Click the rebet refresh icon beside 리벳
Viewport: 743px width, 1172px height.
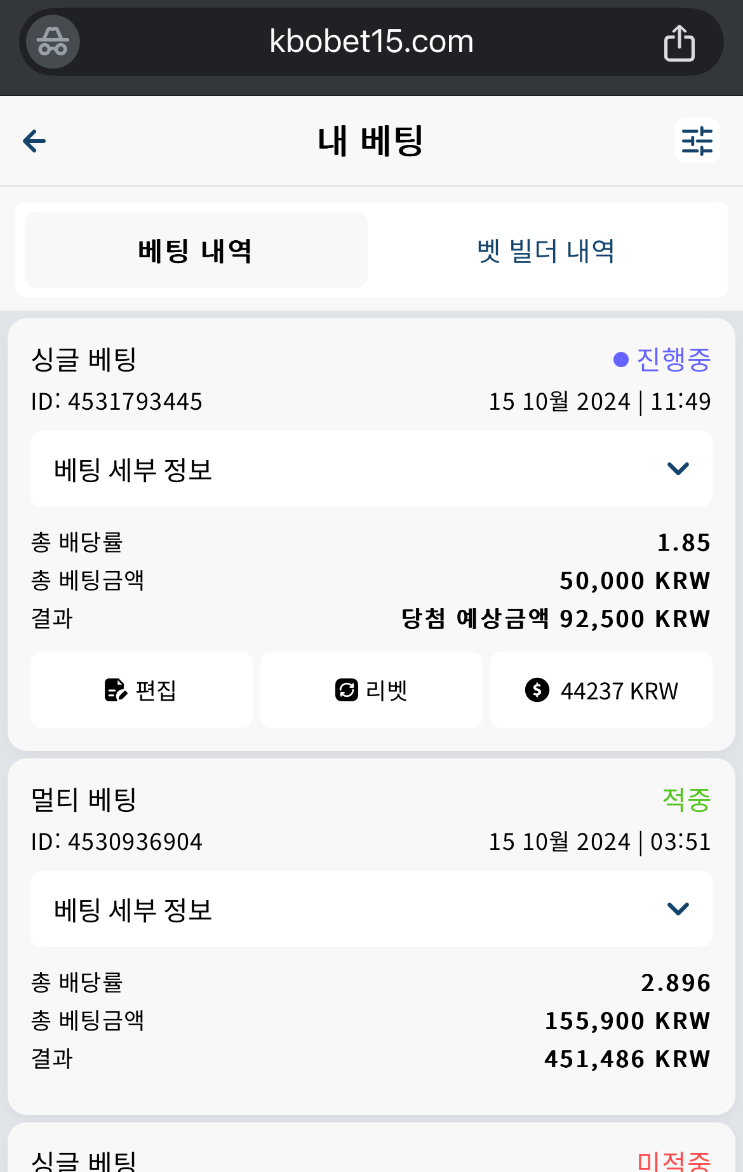[x=347, y=690]
